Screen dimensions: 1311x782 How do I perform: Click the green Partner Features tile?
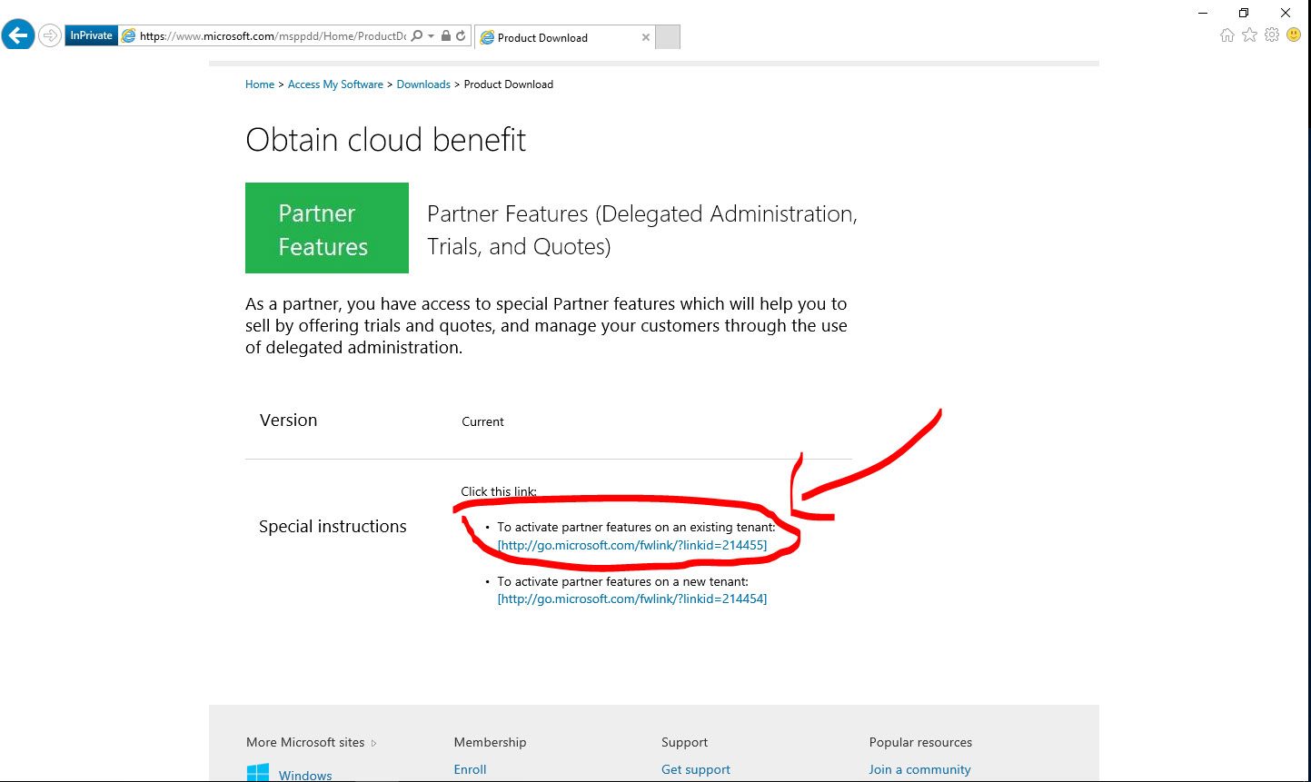click(x=327, y=228)
